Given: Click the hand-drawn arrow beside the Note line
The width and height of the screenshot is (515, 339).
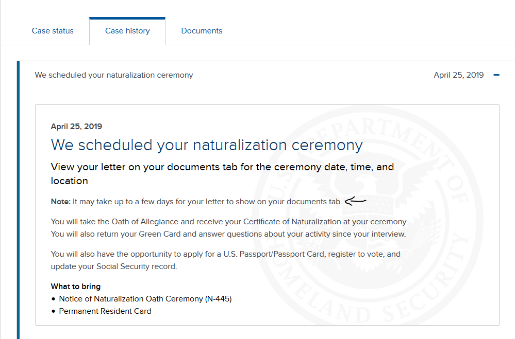Looking at the screenshot, I should click(355, 201).
